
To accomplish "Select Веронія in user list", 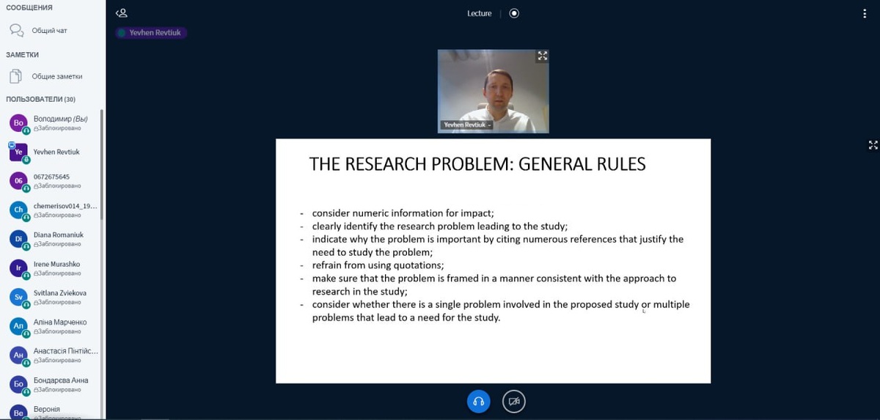I will point(51,411).
